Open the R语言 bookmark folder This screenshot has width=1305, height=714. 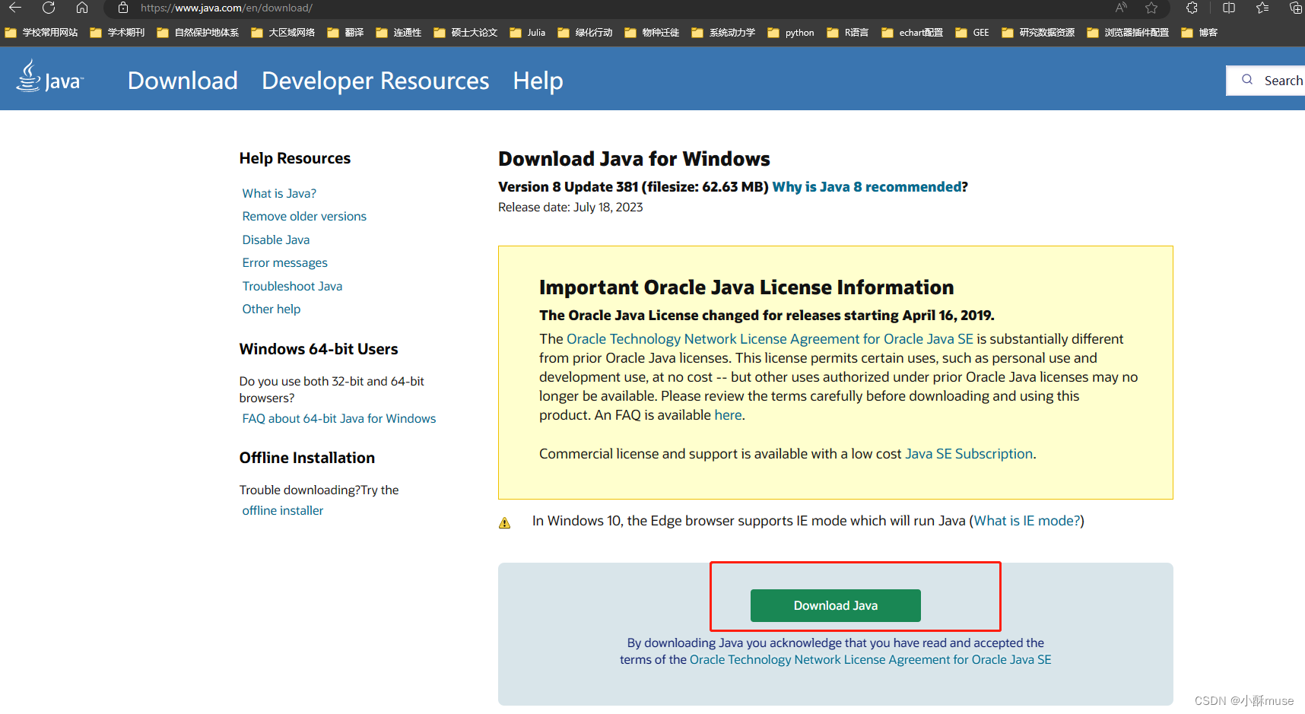pyautogui.click(x=847, y=33)
